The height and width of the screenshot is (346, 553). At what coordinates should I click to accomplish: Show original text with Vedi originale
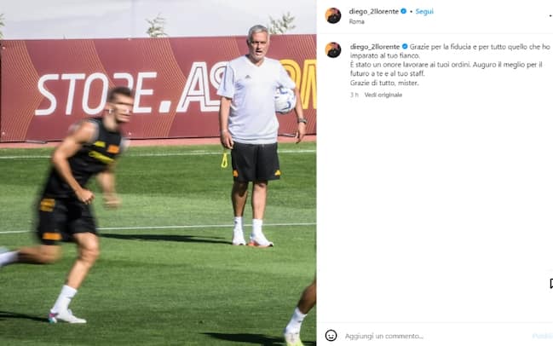click(x=383, y=95)
